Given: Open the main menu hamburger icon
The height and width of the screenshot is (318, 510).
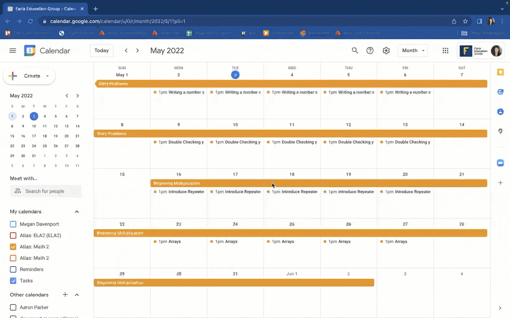Looking at the screenshot, I should [x=13, y=51].
